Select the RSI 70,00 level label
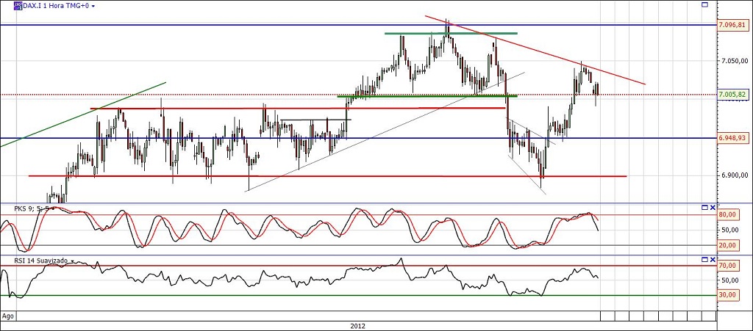 [x=727, y=266]
